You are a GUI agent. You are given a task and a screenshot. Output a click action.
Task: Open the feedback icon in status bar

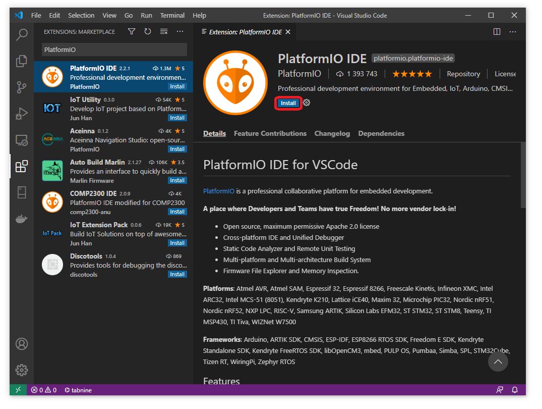pos(500,390)
